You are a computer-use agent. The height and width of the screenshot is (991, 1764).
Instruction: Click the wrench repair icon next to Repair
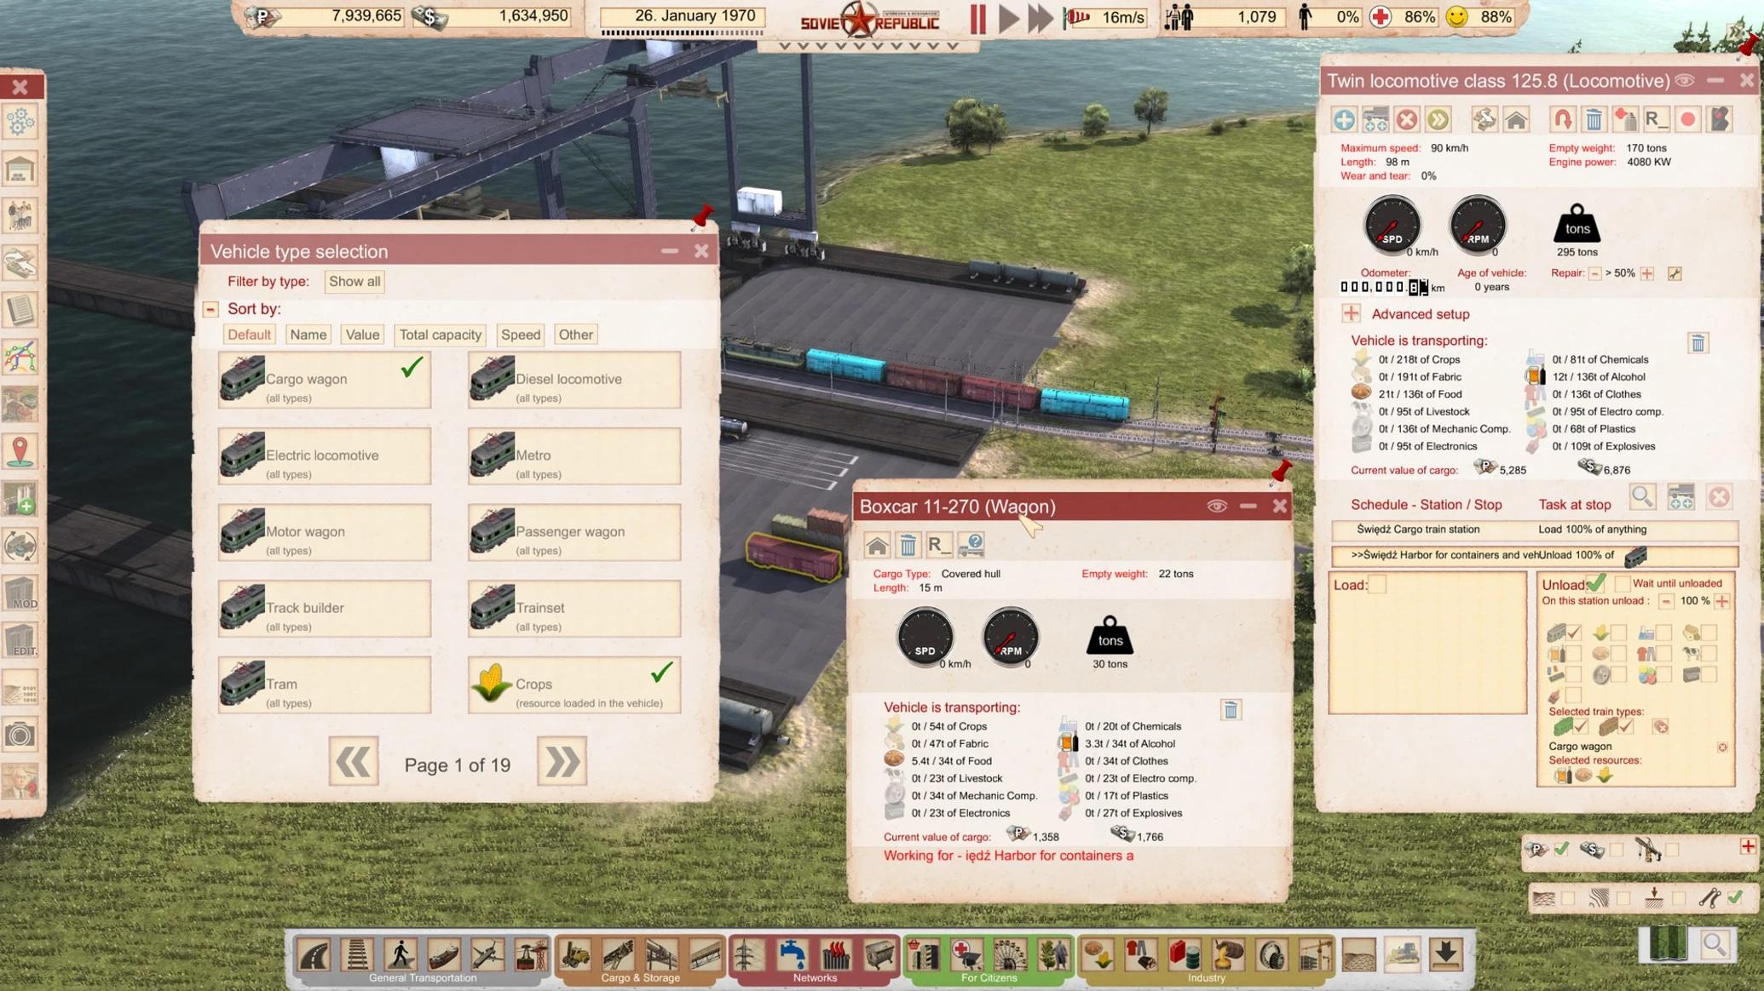point(1675,273)
